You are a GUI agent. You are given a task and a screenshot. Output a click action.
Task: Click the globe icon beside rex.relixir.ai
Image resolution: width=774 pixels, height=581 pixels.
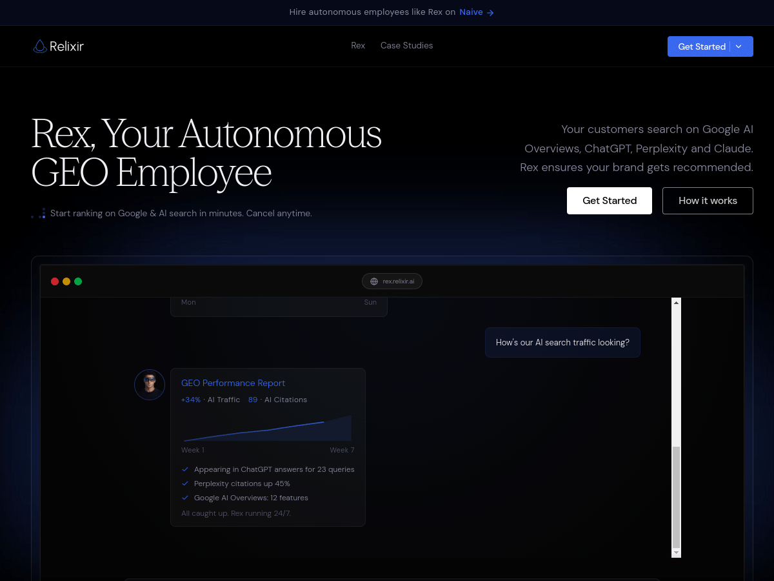coord(374,281)
